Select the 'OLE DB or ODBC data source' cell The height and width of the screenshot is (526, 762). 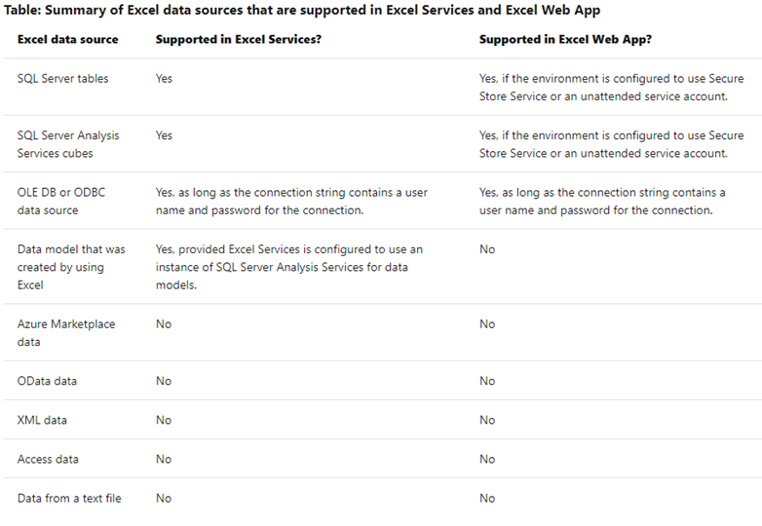61,201
